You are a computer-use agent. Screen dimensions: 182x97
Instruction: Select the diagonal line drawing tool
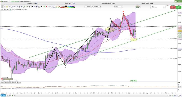(x=12, y=7)
